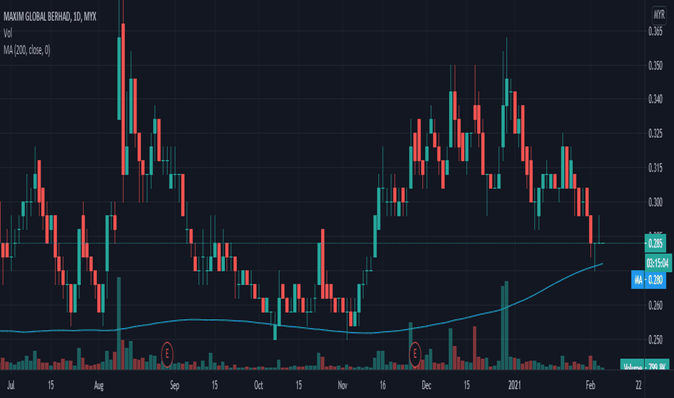Click the 0.340 price axis label

655,99
